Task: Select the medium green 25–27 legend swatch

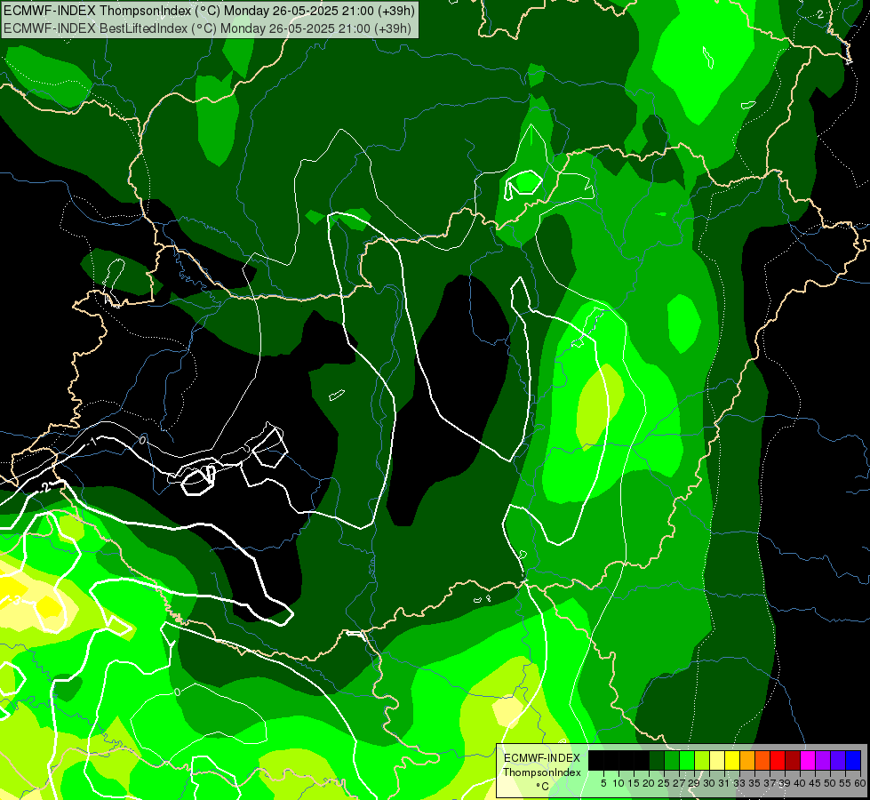Action: pyautogui.click(x=672, y=761)
